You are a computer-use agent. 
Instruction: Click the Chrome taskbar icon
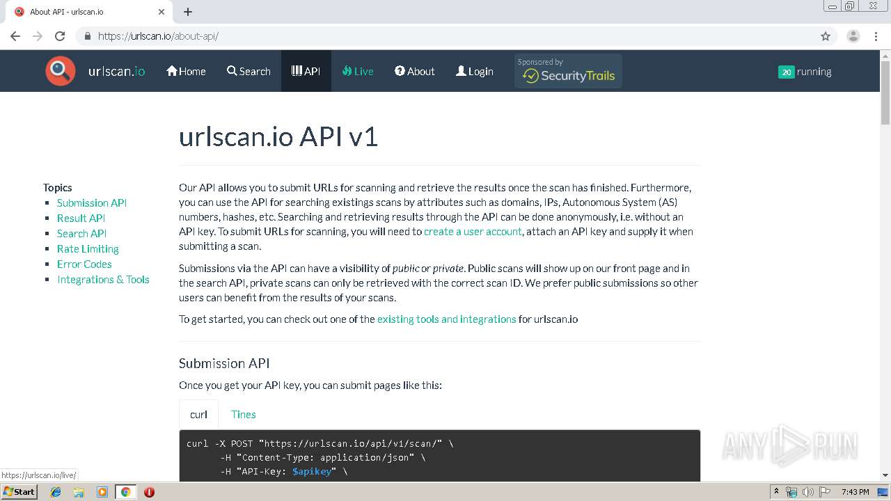125,492
